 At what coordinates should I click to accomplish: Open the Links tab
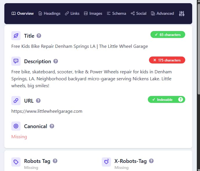tap(72, 13)
